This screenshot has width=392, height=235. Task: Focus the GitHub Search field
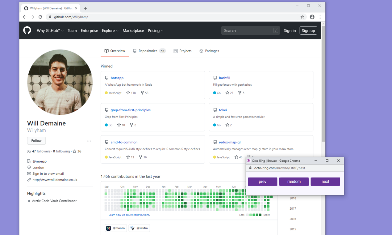click(x=251, y=30)
